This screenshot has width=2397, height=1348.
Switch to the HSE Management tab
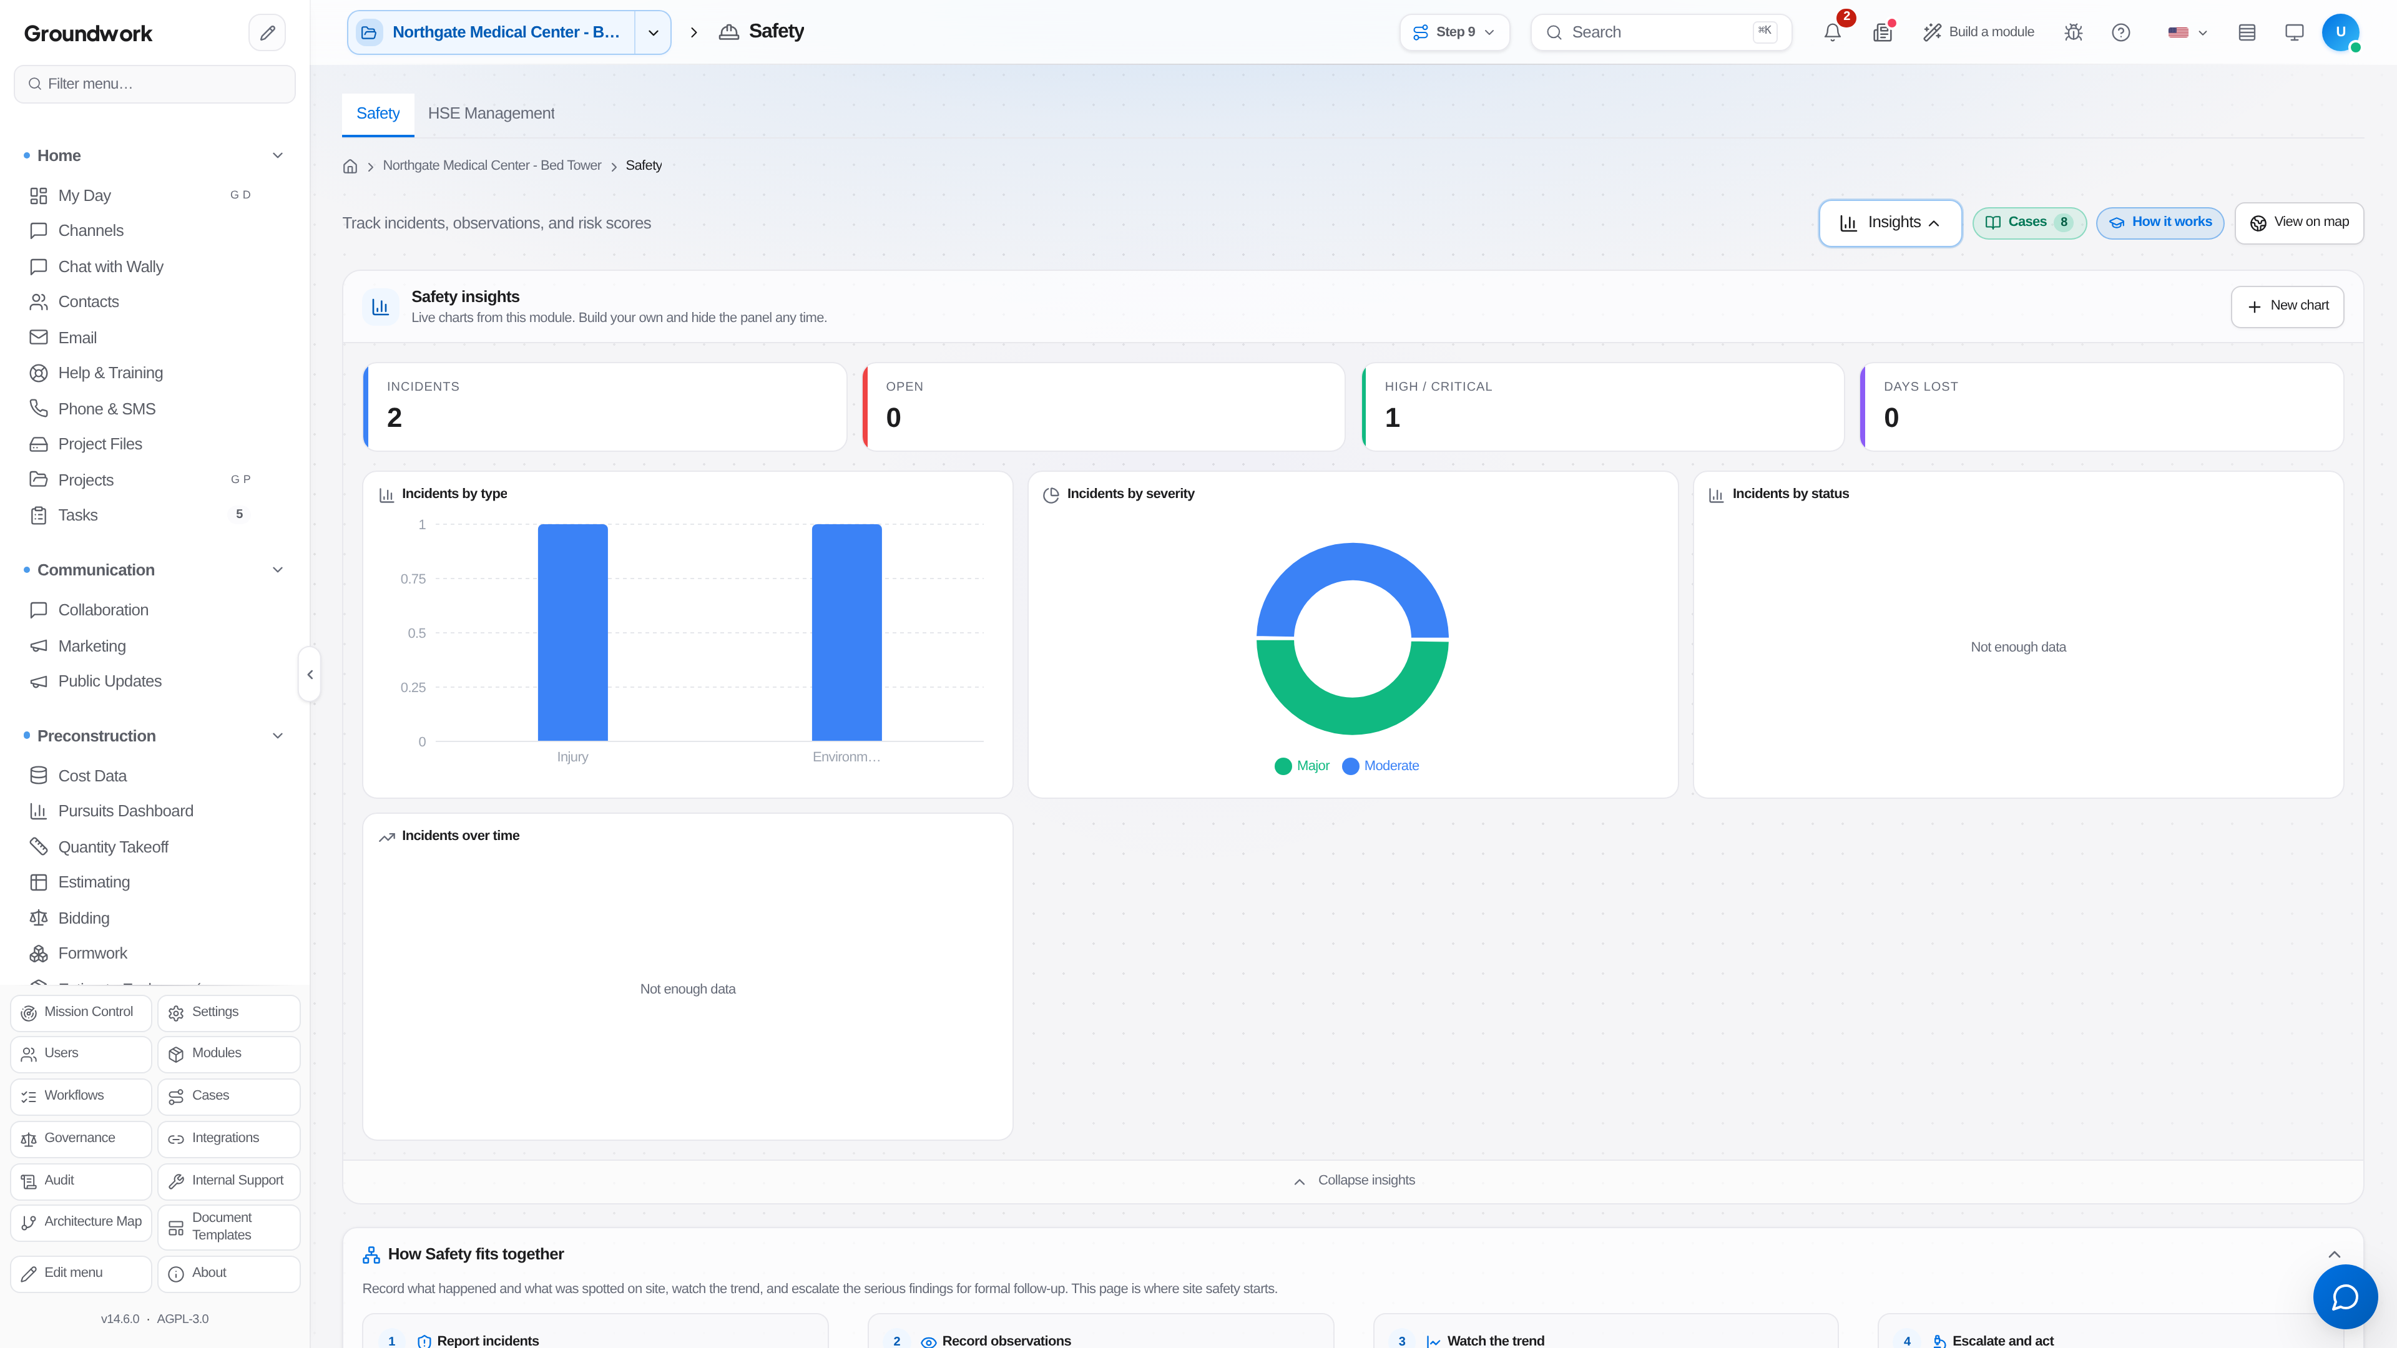tap(491, 114)
